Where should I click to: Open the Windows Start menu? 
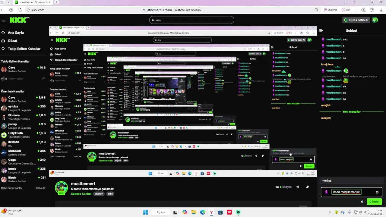click(x=145, y=212)
